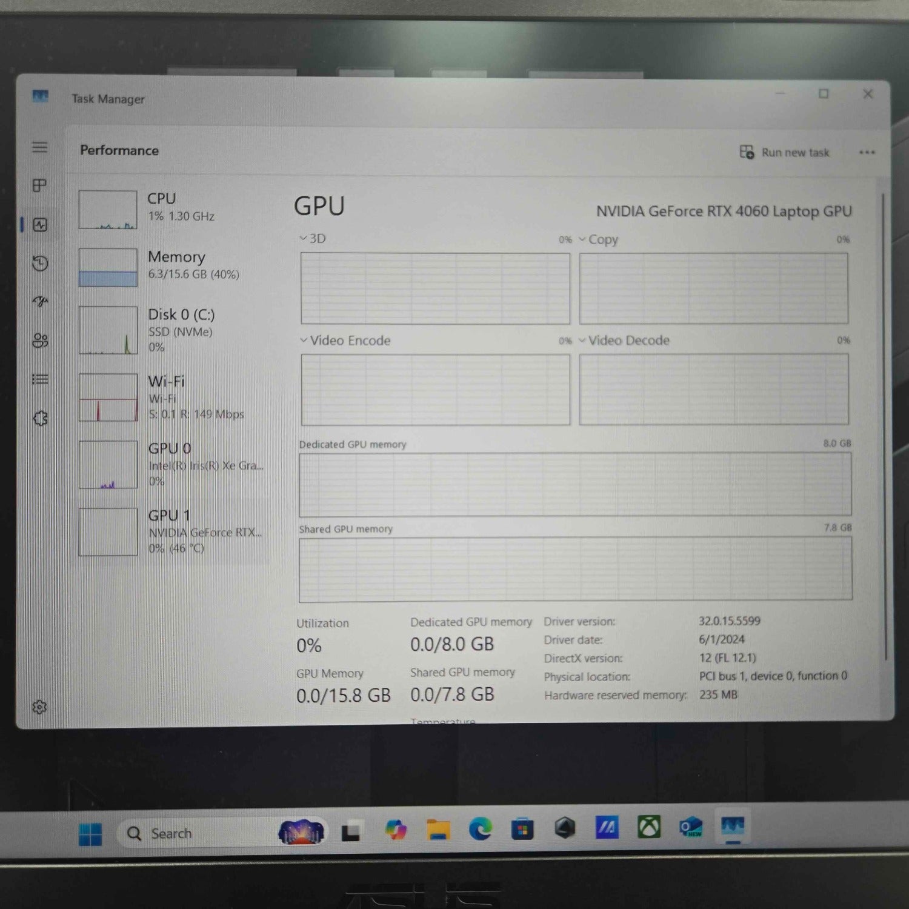Viewport: 909px width, 909px height.
Task: Collapse the Copy graph section
Action: point(583,239)
